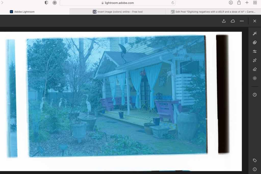
Task: Close the Lightroom photo detail view
Action: (254, 21)
